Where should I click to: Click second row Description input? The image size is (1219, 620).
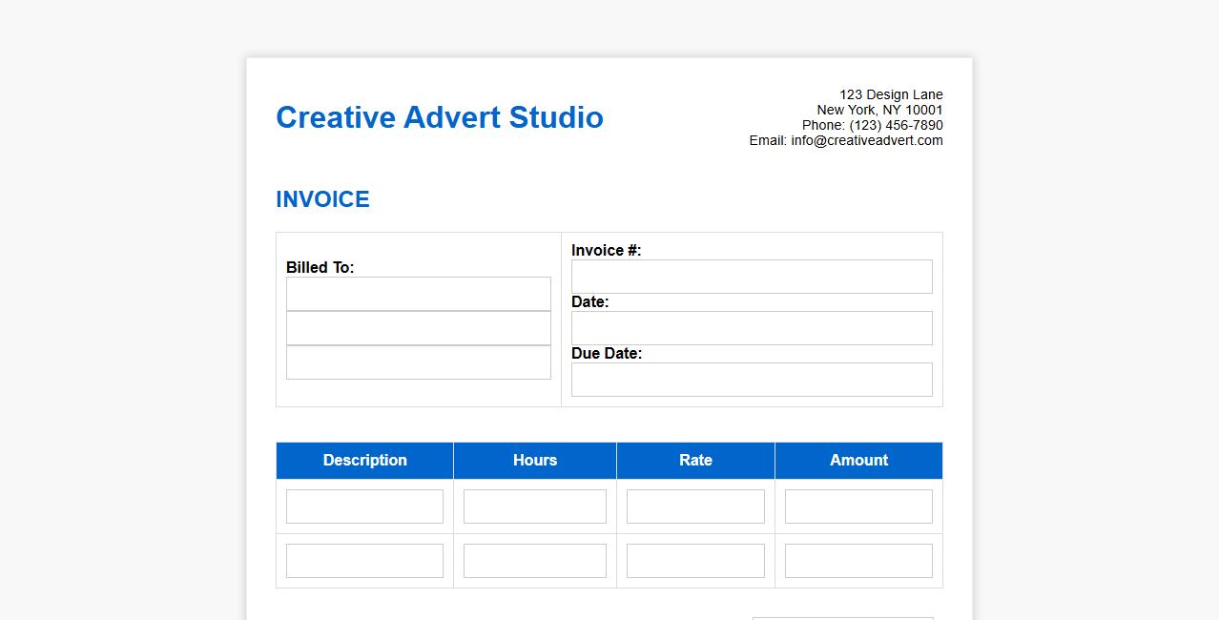[364, 561]
